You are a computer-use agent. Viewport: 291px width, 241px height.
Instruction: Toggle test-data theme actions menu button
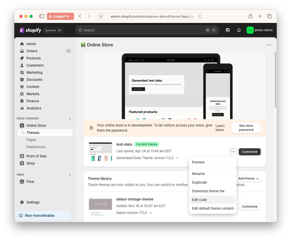pos(233,152)
